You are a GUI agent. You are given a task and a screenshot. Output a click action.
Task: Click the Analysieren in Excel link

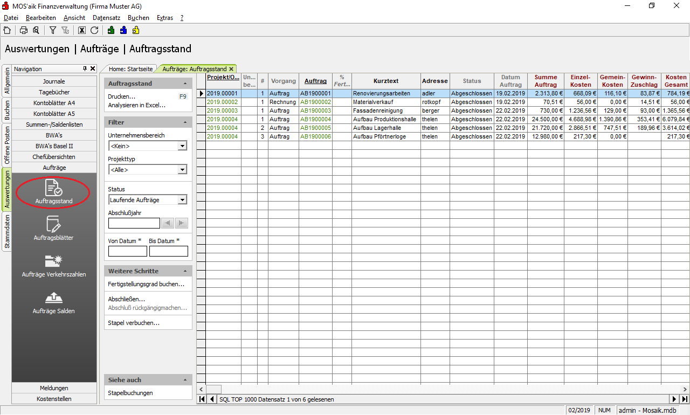pyautogui.click(x=137, y=105)
